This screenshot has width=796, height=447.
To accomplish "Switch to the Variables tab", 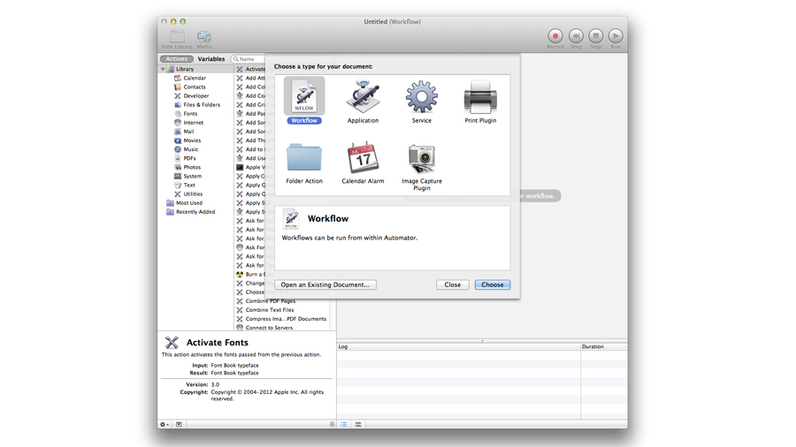I will [x=211, y=59].
